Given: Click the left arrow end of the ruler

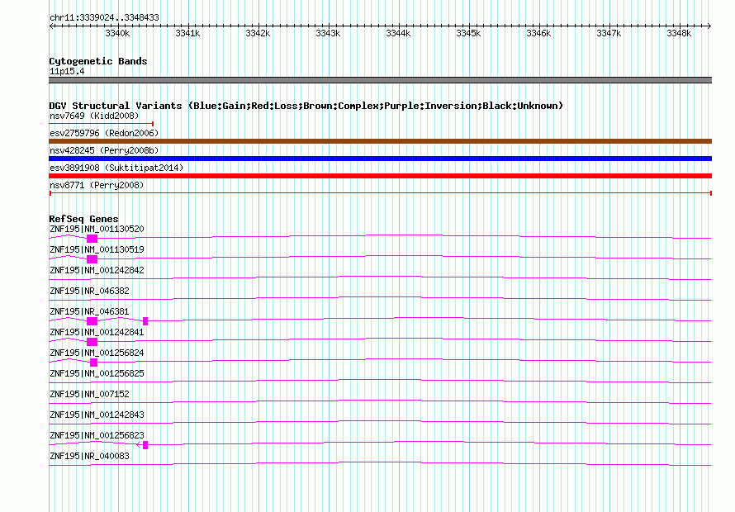Looking at the screenshot, I should click(51, 26).
